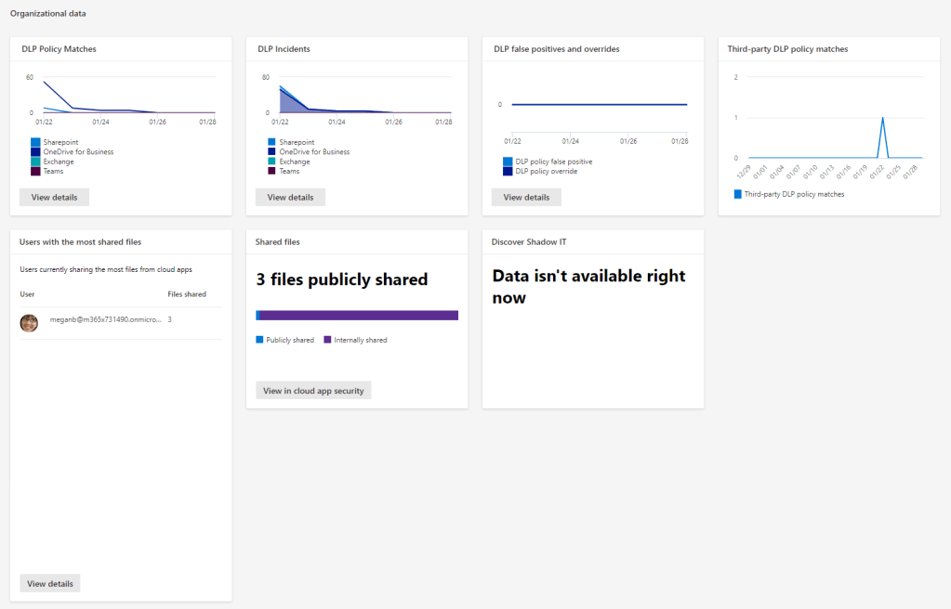Click View details for DLP false positives
Screen dimensions: 951x609
coord(526,197)
